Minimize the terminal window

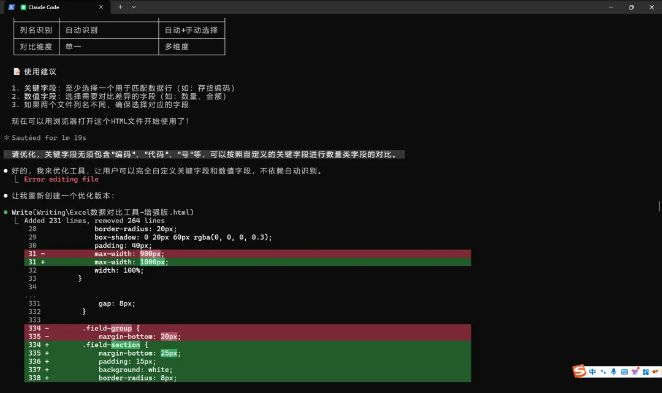point(611,7)
